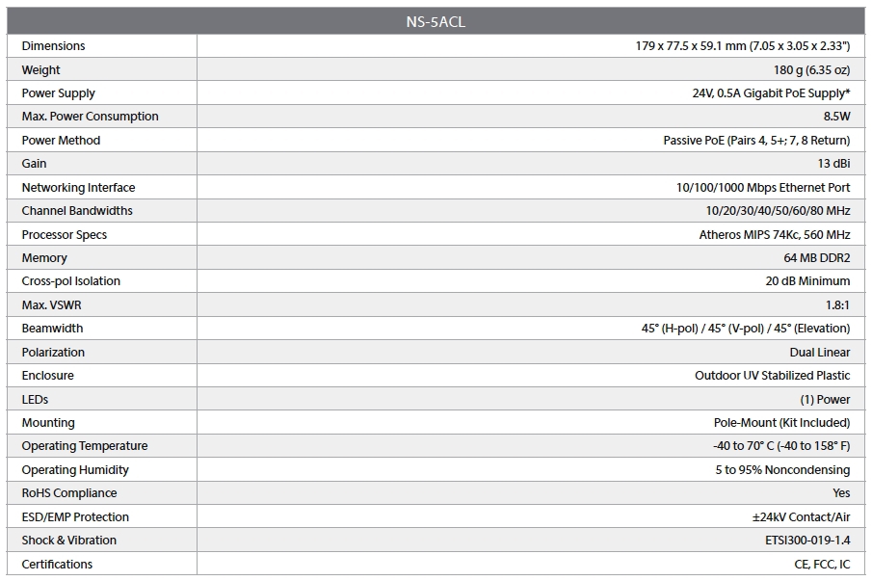Select the Power Supply label cell

[x=58, y=93]
